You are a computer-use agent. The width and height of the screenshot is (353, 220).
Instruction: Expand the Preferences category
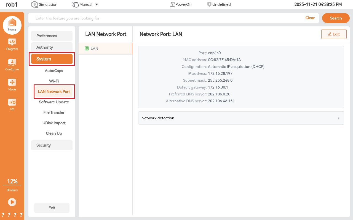pyautogui.click(x=52, y=36)
